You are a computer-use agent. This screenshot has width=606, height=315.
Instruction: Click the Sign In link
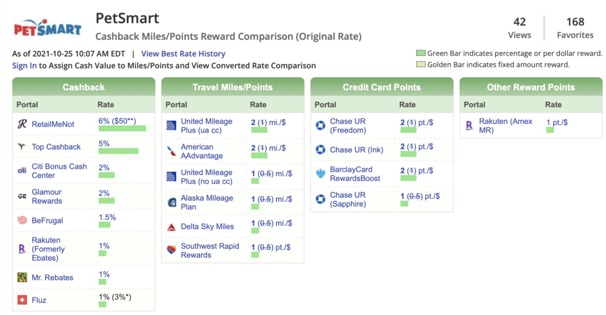coord(24,66)
